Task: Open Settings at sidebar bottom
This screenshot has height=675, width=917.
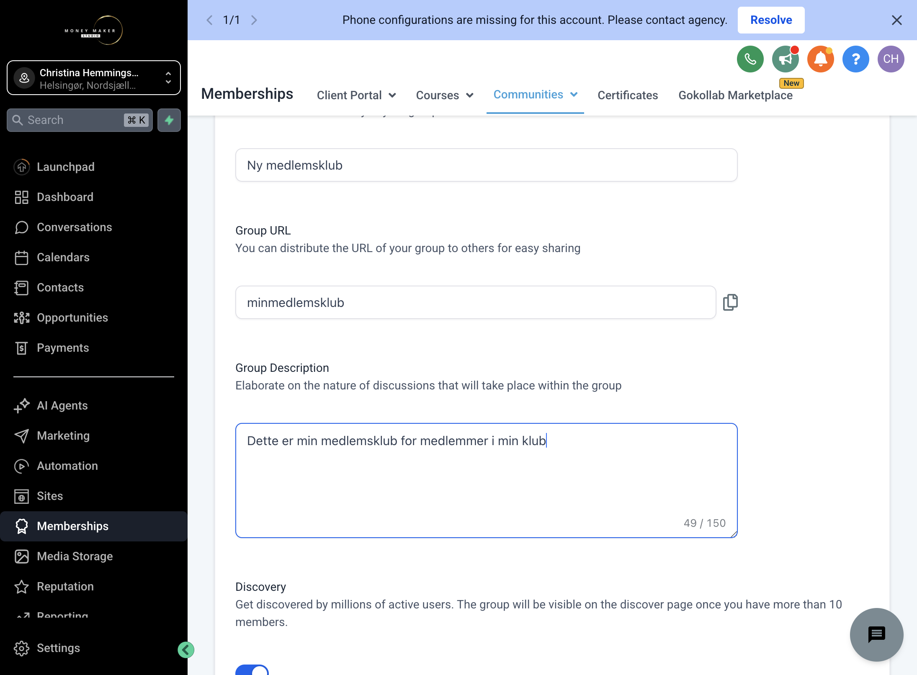Action: [94, 648]
